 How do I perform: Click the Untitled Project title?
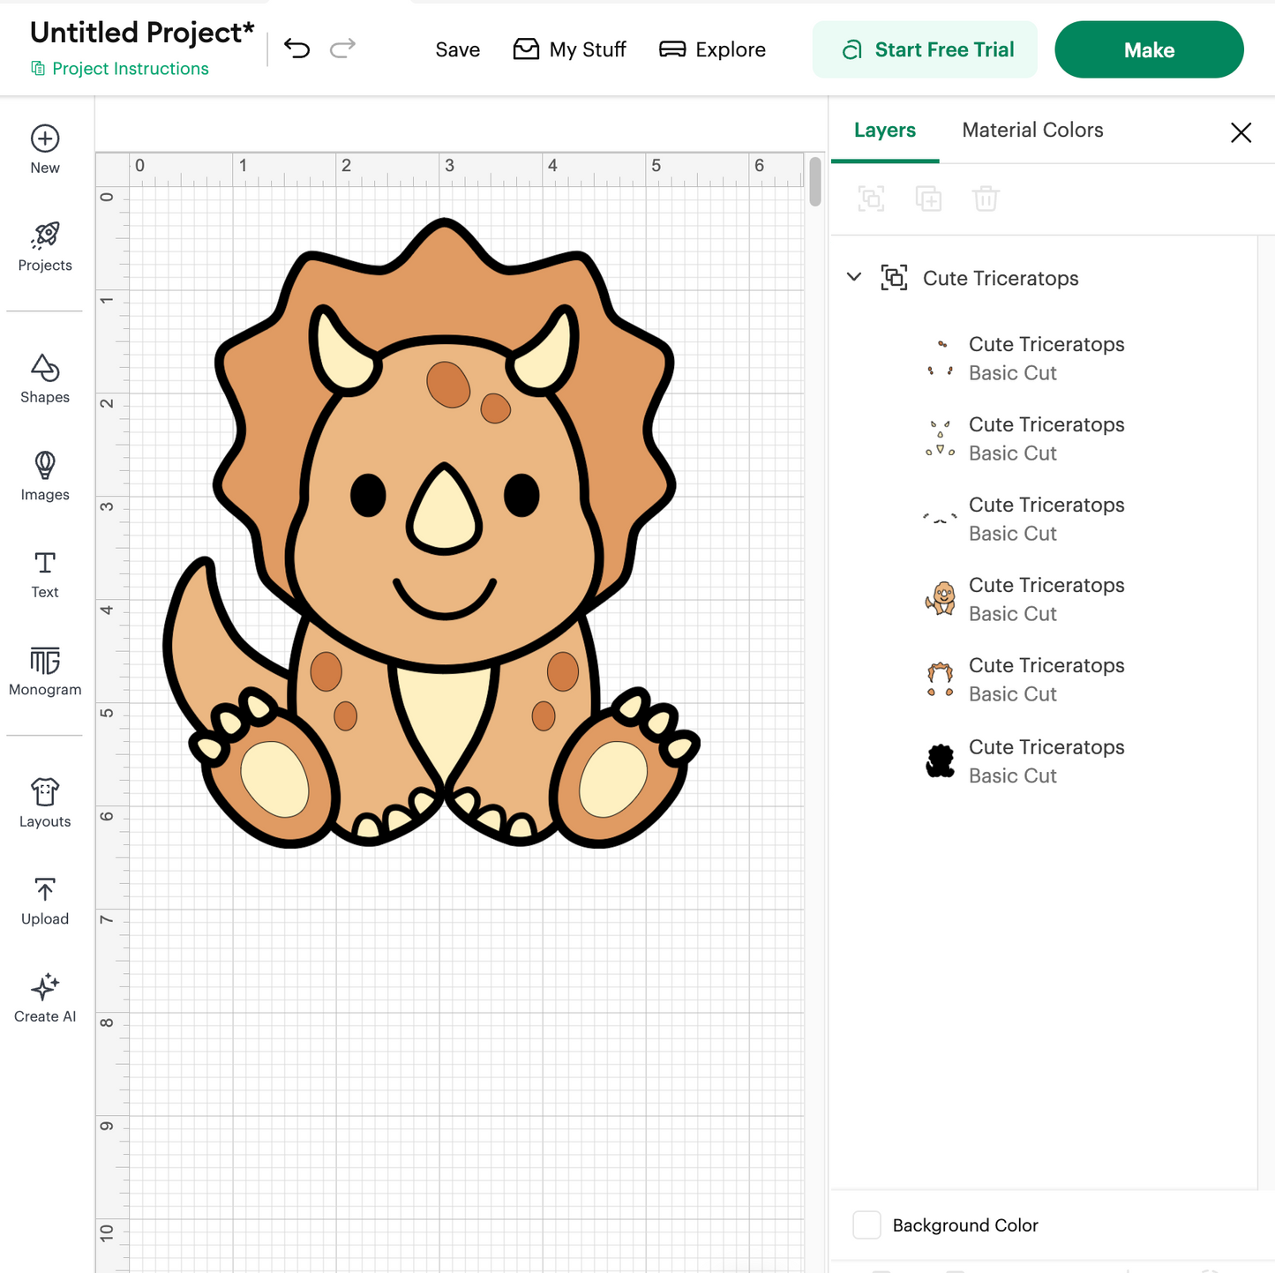point(142,33)
